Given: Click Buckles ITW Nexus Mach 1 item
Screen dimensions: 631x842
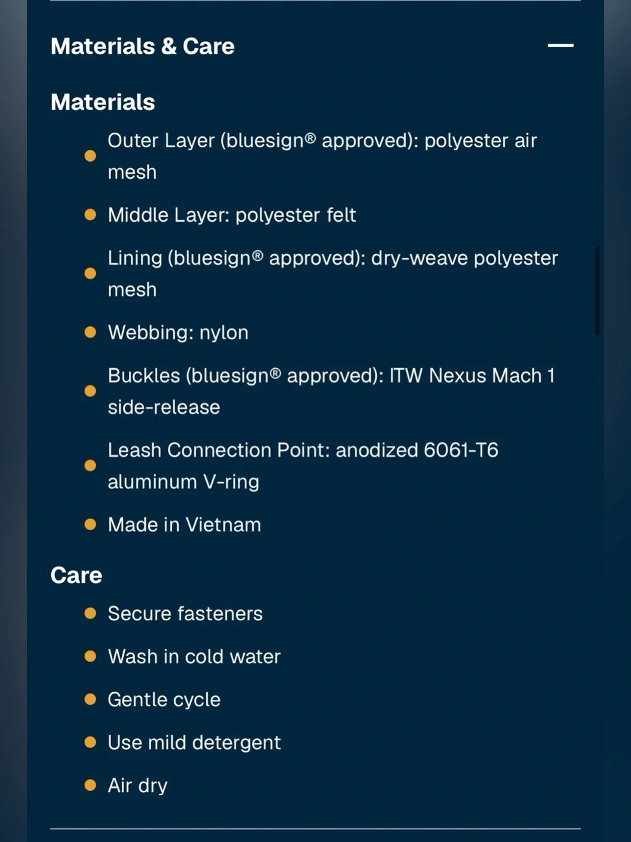Looking at the screenshot, I should point(331,391).
